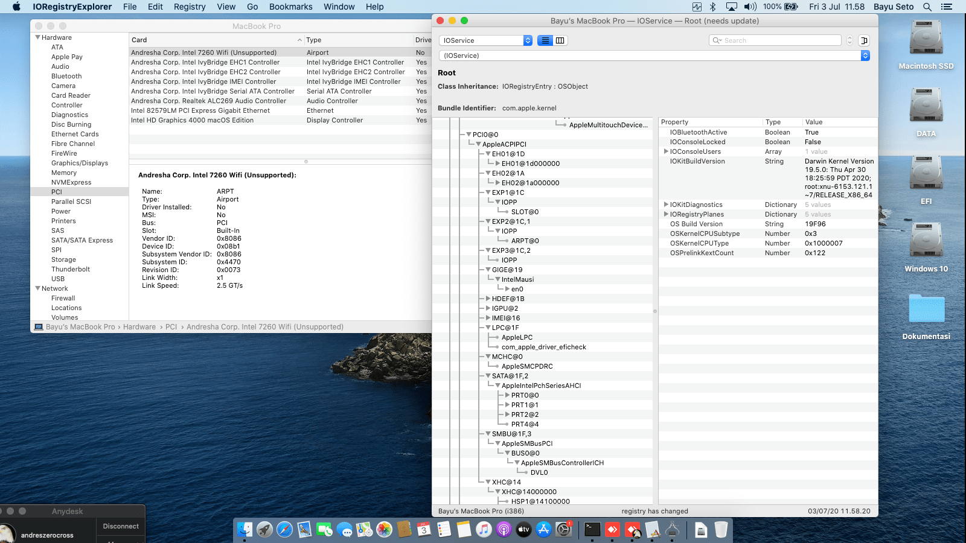
Task: Collapse the Hardware section in the sidebar
Action: 37,37
